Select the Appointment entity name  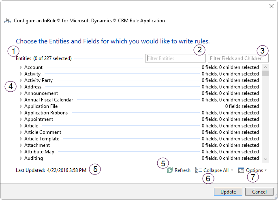pos(38,119)
